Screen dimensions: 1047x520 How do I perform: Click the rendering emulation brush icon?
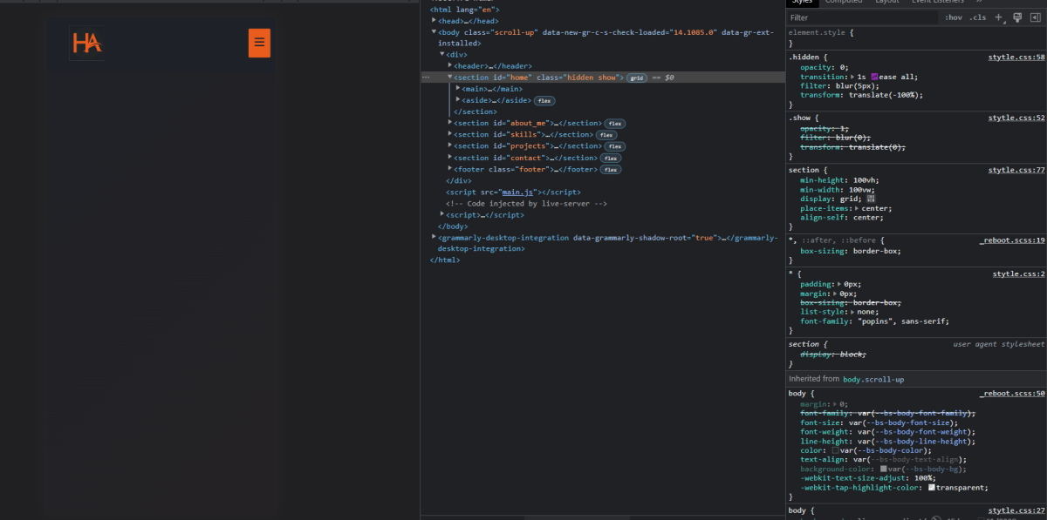click(1016, 17)
